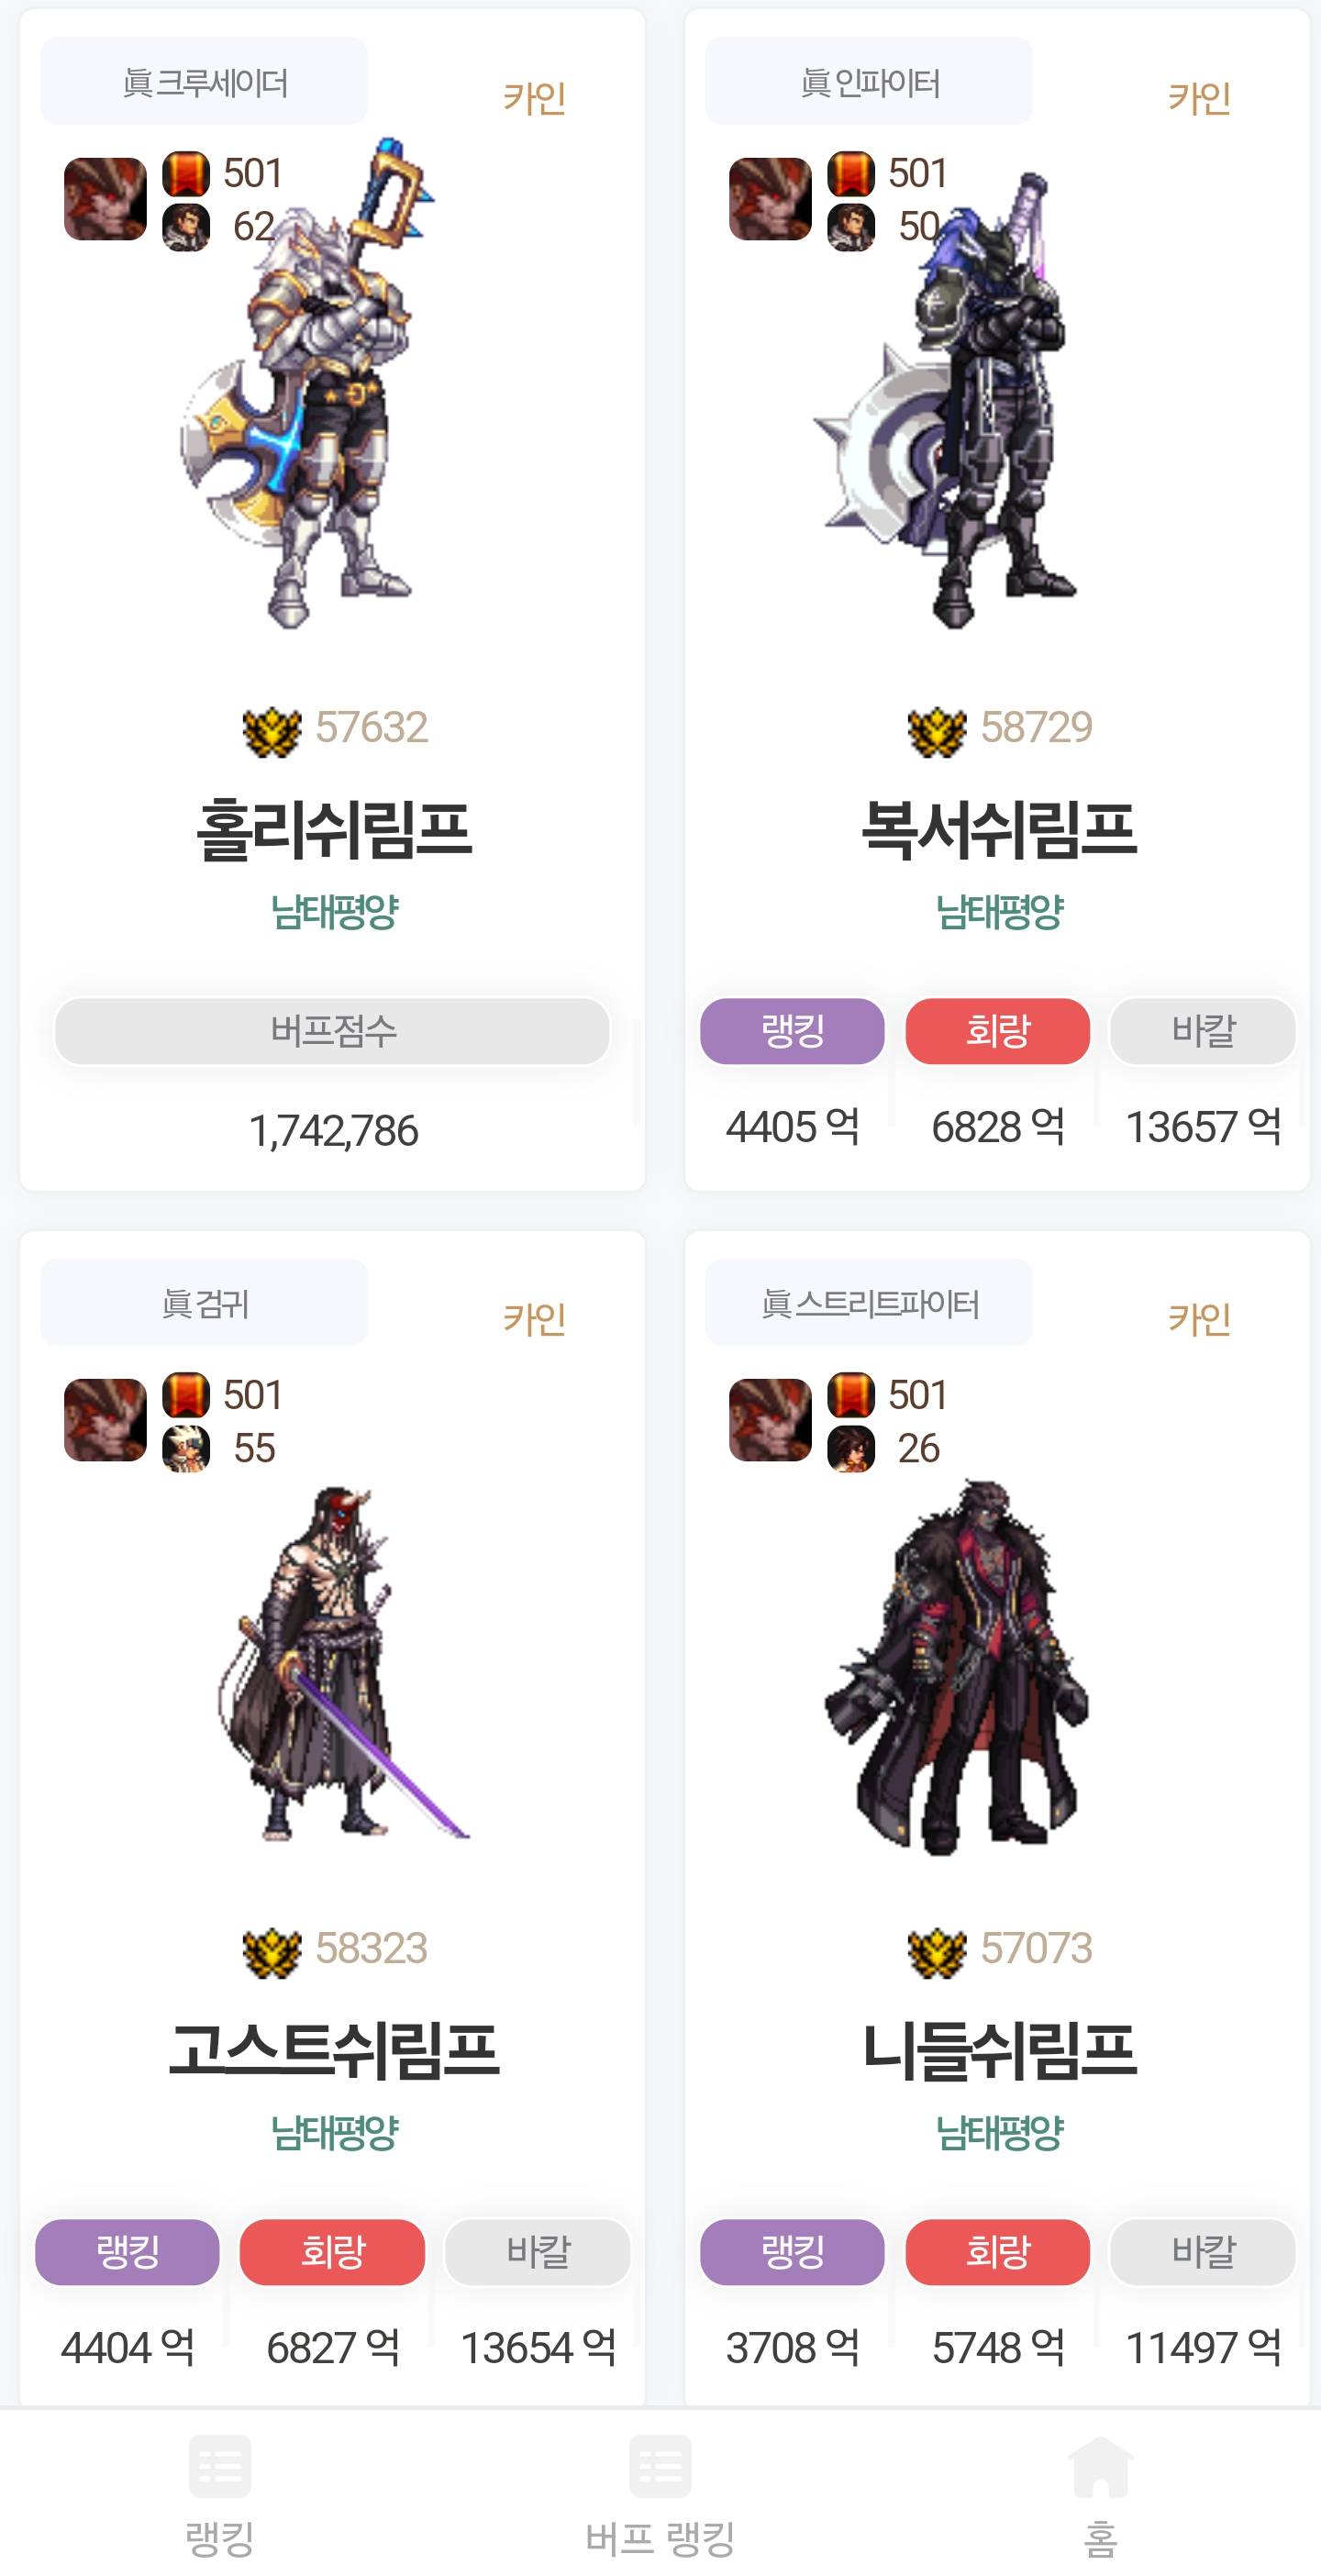Select the gray 바칼 button on 니들쉬림프 card
The width and height of the screenshot is (1321, 2576).
point(1203,2251)
